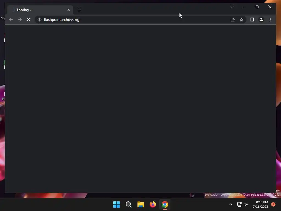Open Chrome three-dot menu
Image resolution: width=281 pixels, height=211 pixels.
tap(270, 20)
